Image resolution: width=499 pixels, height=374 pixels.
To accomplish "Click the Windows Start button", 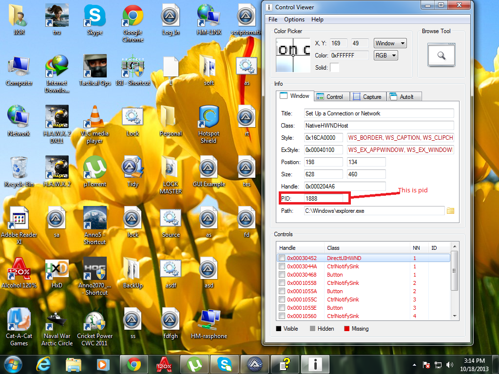I will (13, 364).
